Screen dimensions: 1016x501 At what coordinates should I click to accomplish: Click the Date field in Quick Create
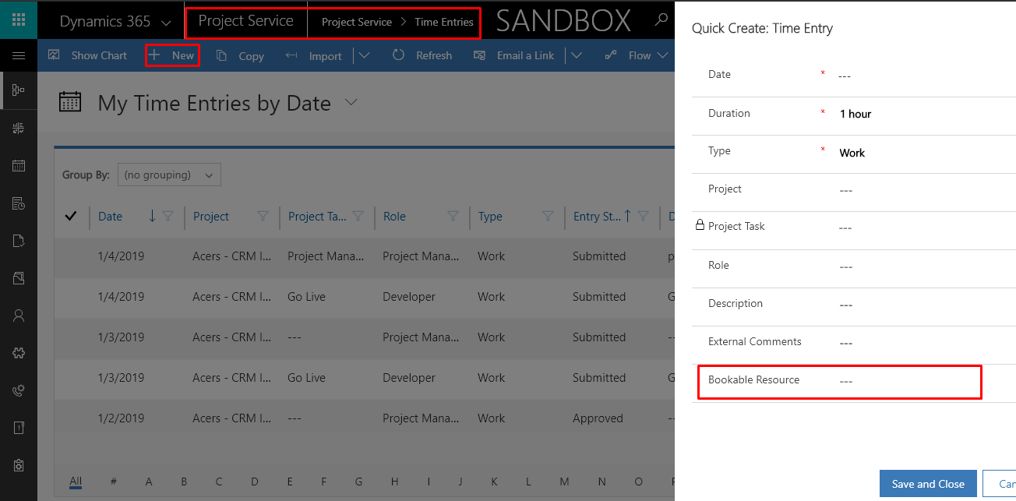click(854, 76)
